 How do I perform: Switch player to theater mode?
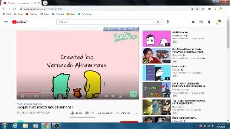tap(126, 96)
